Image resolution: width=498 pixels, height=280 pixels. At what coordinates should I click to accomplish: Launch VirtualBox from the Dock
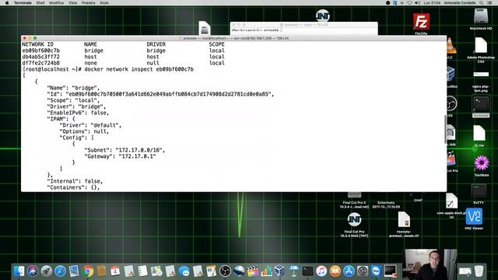pos(280,271)
